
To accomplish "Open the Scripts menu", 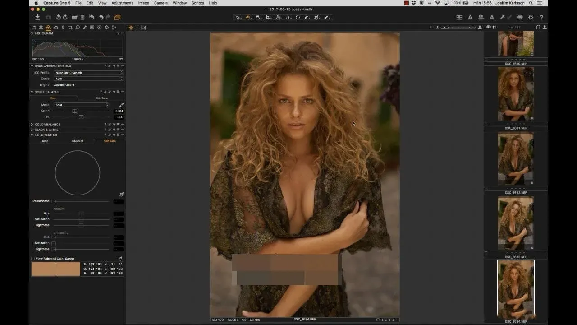I will coord(197,3).
